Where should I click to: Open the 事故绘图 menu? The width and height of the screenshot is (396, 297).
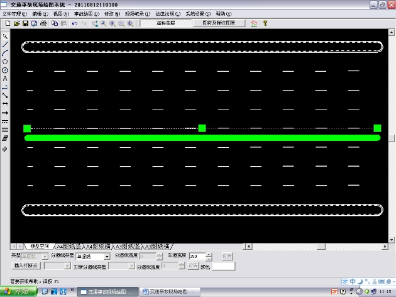(86, 14)
